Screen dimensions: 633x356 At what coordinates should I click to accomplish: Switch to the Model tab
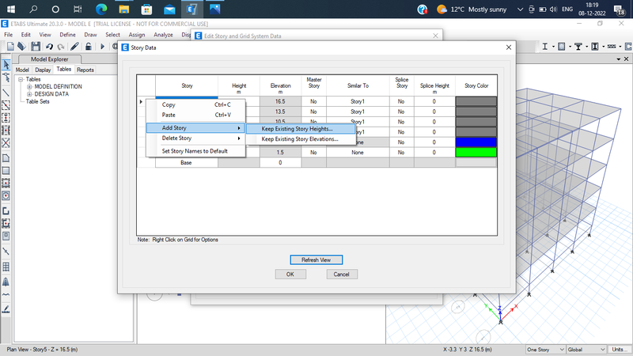22,70
